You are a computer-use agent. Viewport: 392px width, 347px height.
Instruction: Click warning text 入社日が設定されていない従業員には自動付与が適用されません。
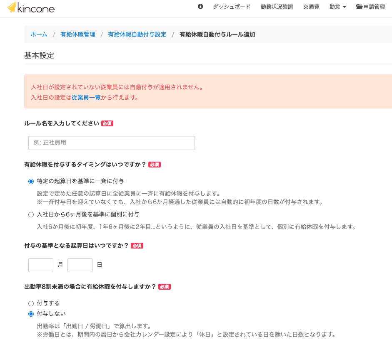coord(117,87)
